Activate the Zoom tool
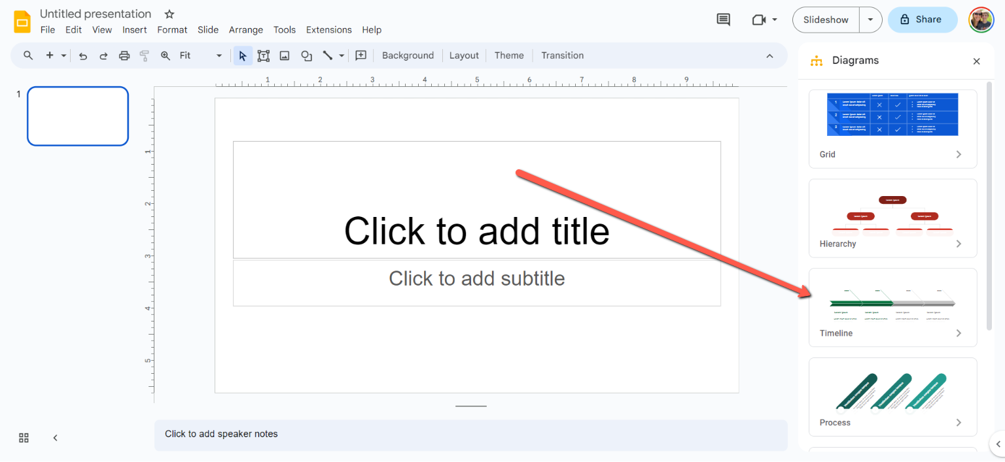 click(x=166, y=56)
